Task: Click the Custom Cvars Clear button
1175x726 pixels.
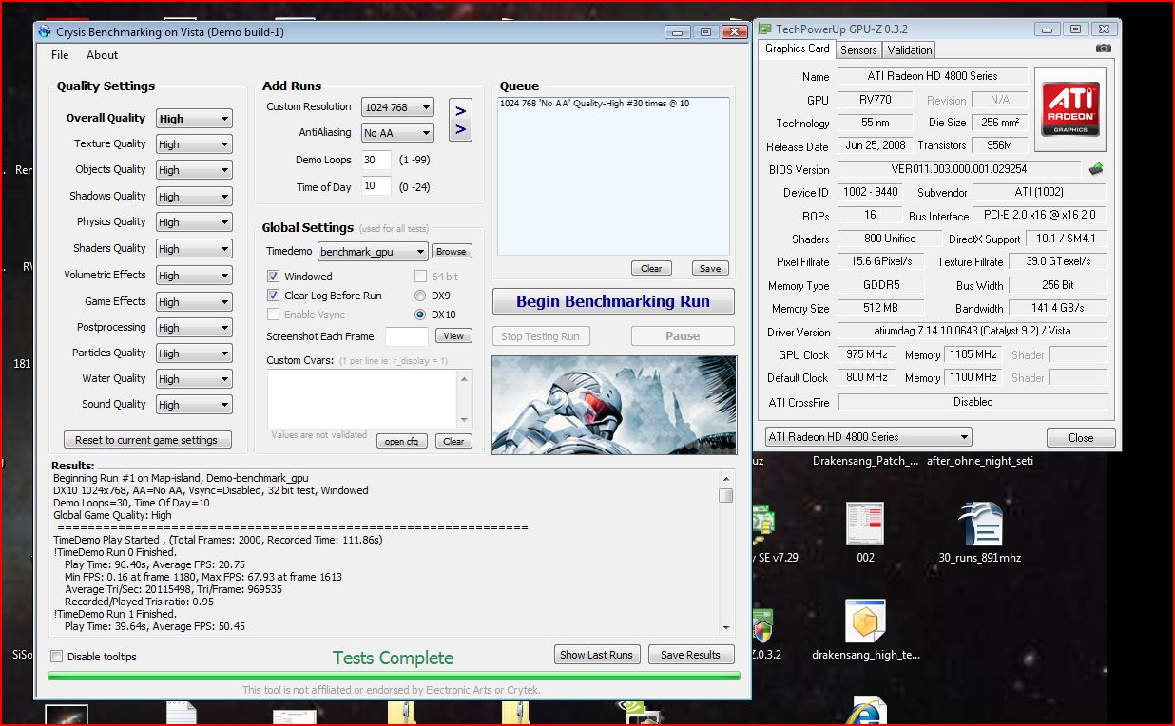Action: point(453,441)
